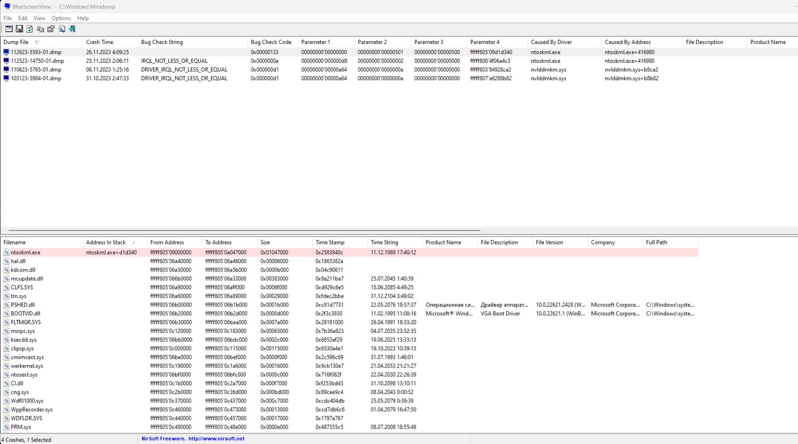Select the WppRecorder.sys driver row

350,410
